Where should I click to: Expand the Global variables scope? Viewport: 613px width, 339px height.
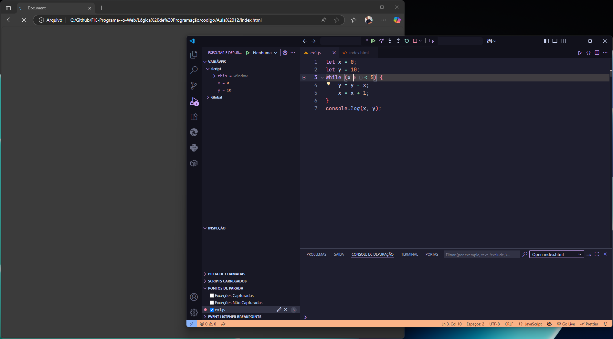click(216, 97)
